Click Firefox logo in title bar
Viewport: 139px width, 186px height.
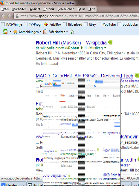(2, 3)
